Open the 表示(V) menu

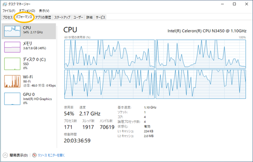pos(44,11)
